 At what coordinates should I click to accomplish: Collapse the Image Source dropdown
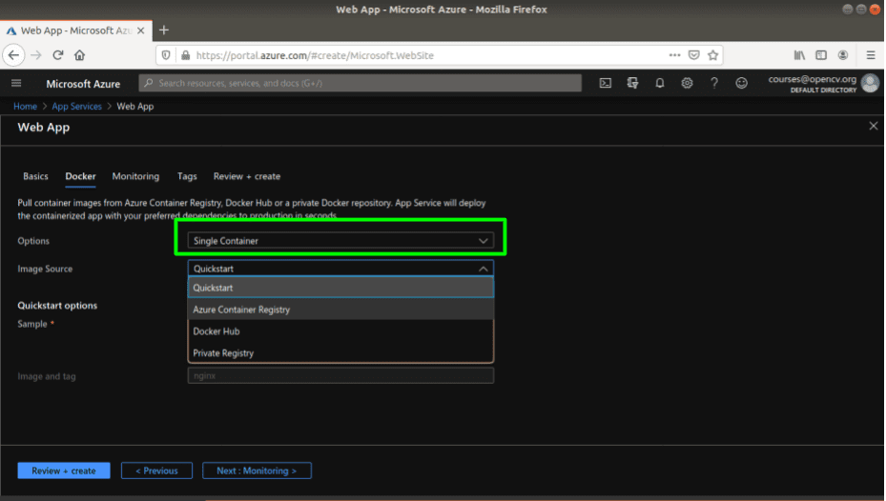pos(340,269)
